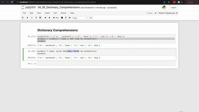Click the empty third code cell

click(106, 63)
